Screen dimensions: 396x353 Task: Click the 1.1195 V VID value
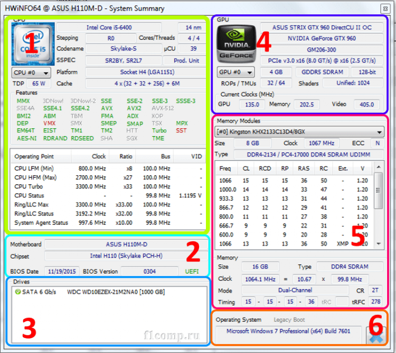pyautogui.click(x=190, y=196)
